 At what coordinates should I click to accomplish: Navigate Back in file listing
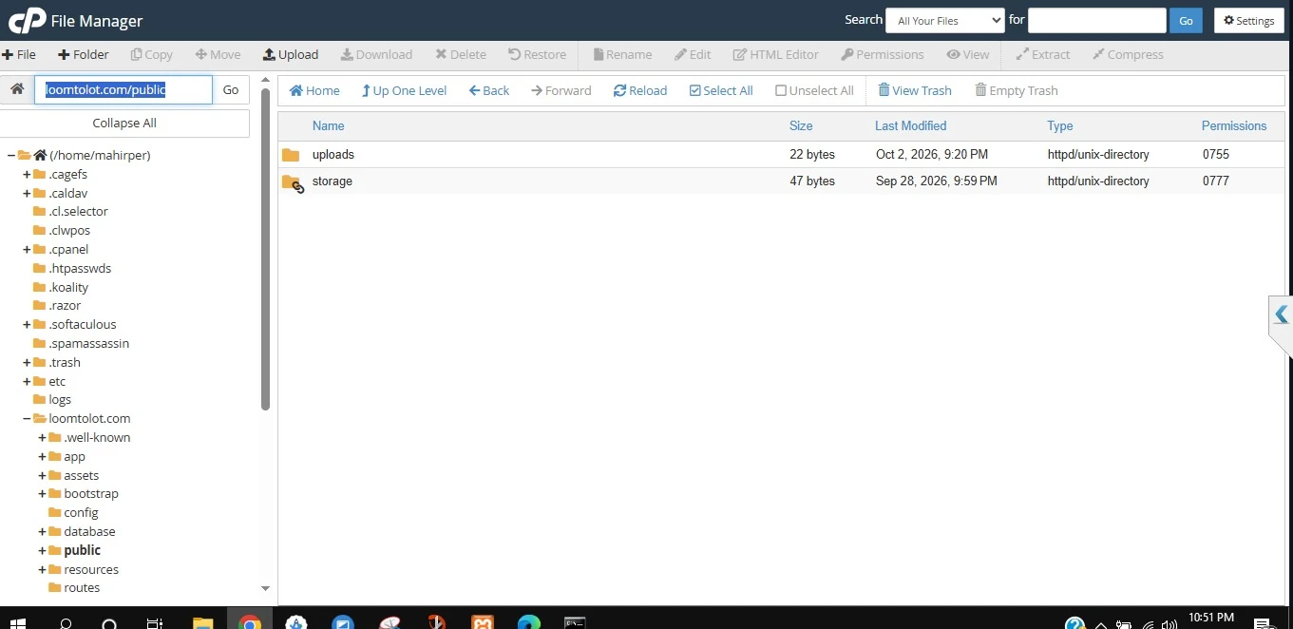pyautogui.click(x=489, y=90)
